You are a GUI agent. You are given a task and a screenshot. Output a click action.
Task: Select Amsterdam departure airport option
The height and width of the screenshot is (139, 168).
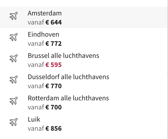pos(45,13)
